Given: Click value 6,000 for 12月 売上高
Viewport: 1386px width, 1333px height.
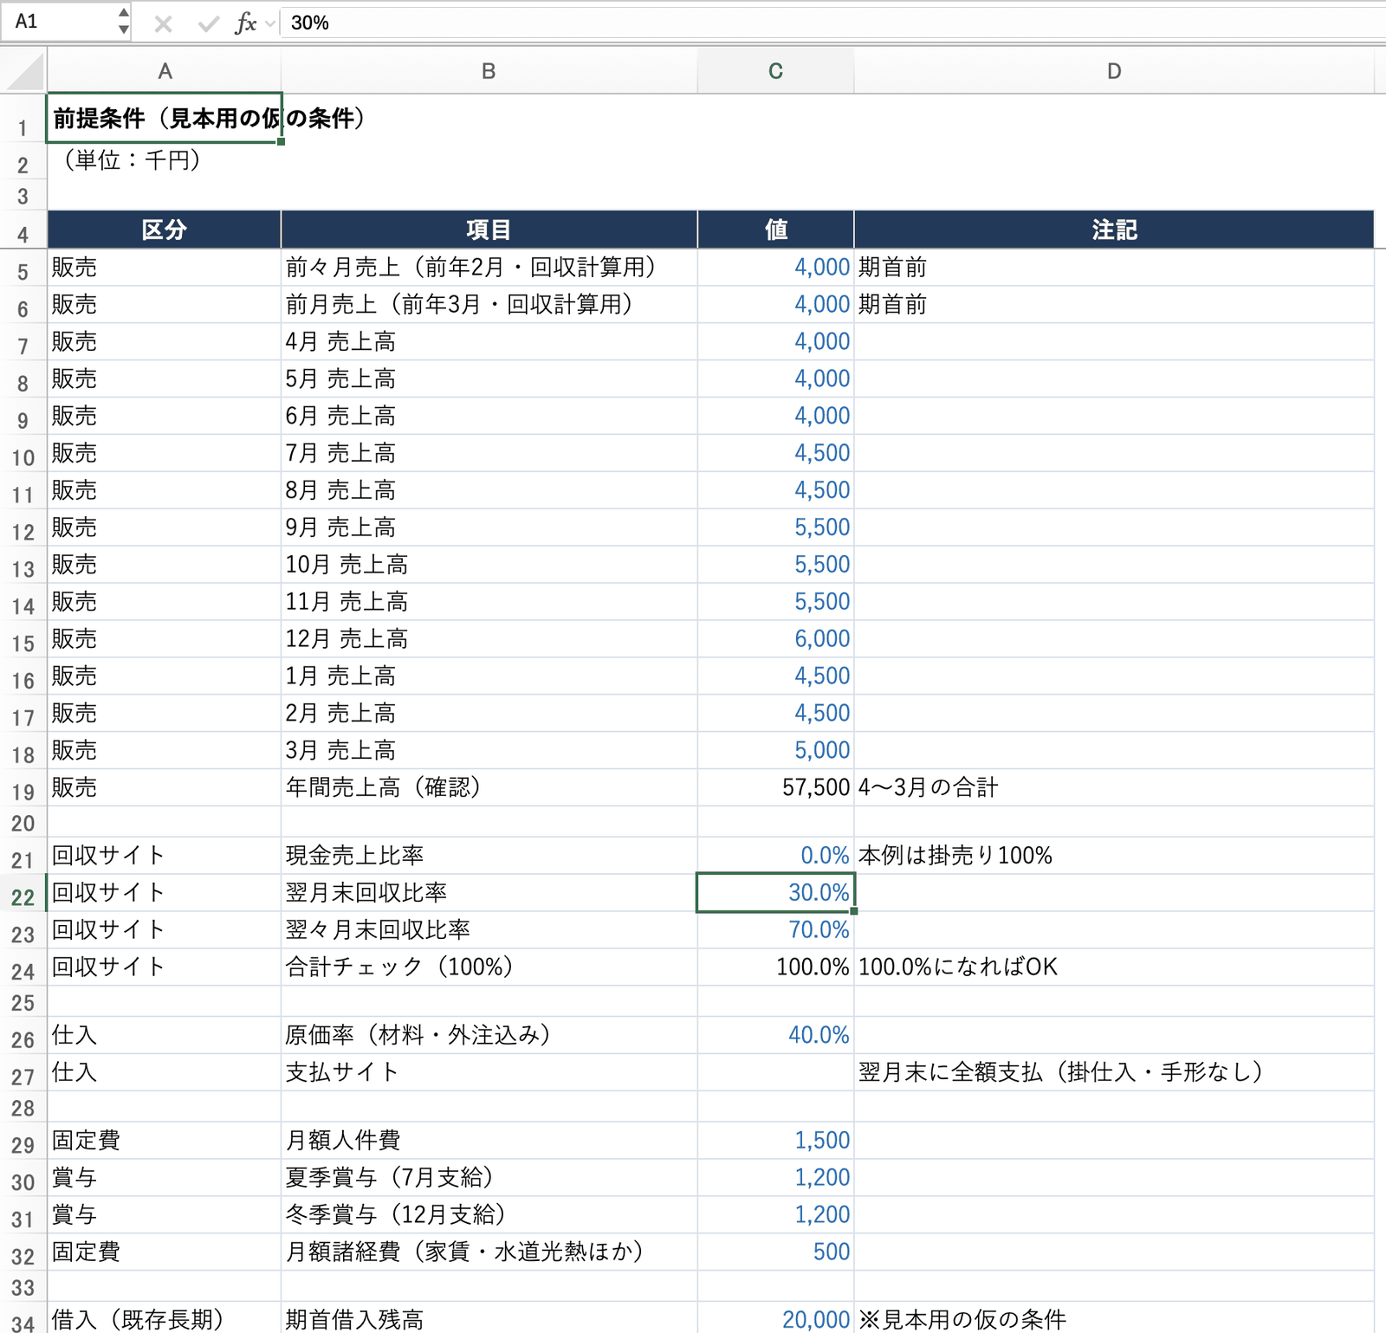Looking at the screenshot, I should point(775,639).
